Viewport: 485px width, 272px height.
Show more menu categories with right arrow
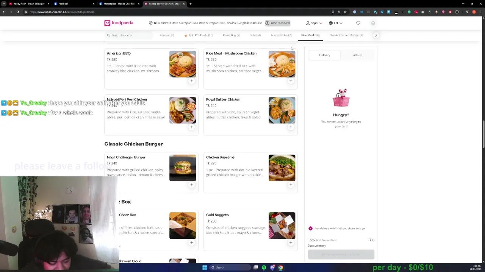coord(376,35)
